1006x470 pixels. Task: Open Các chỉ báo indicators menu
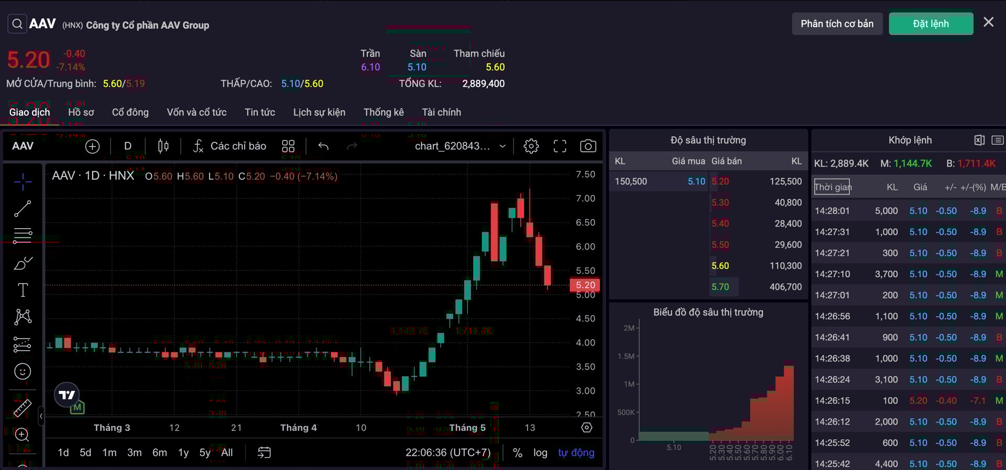click(x=229, y=147)
